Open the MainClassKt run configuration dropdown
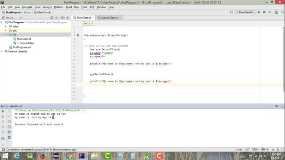Image resolution: width=285 pixels, height=160 pixels. tap(245, 12)
